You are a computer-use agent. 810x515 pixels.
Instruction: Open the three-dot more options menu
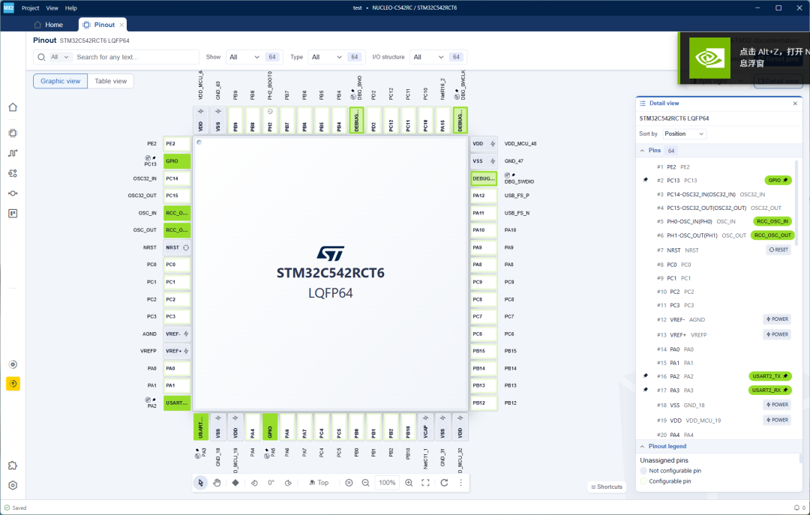click(460, 483)
